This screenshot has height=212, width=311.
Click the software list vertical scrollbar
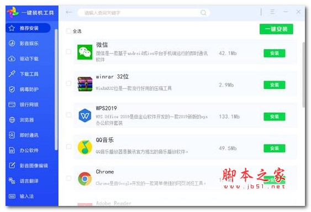pyautogui.click(x=303, y=75)
